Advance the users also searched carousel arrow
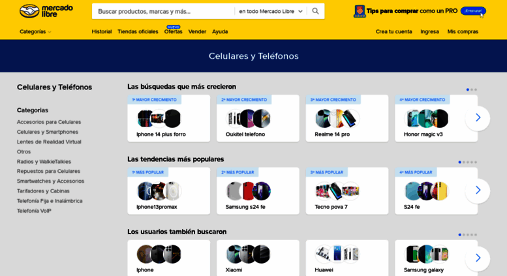Screen dimensions: 507x276 [478, 258]
